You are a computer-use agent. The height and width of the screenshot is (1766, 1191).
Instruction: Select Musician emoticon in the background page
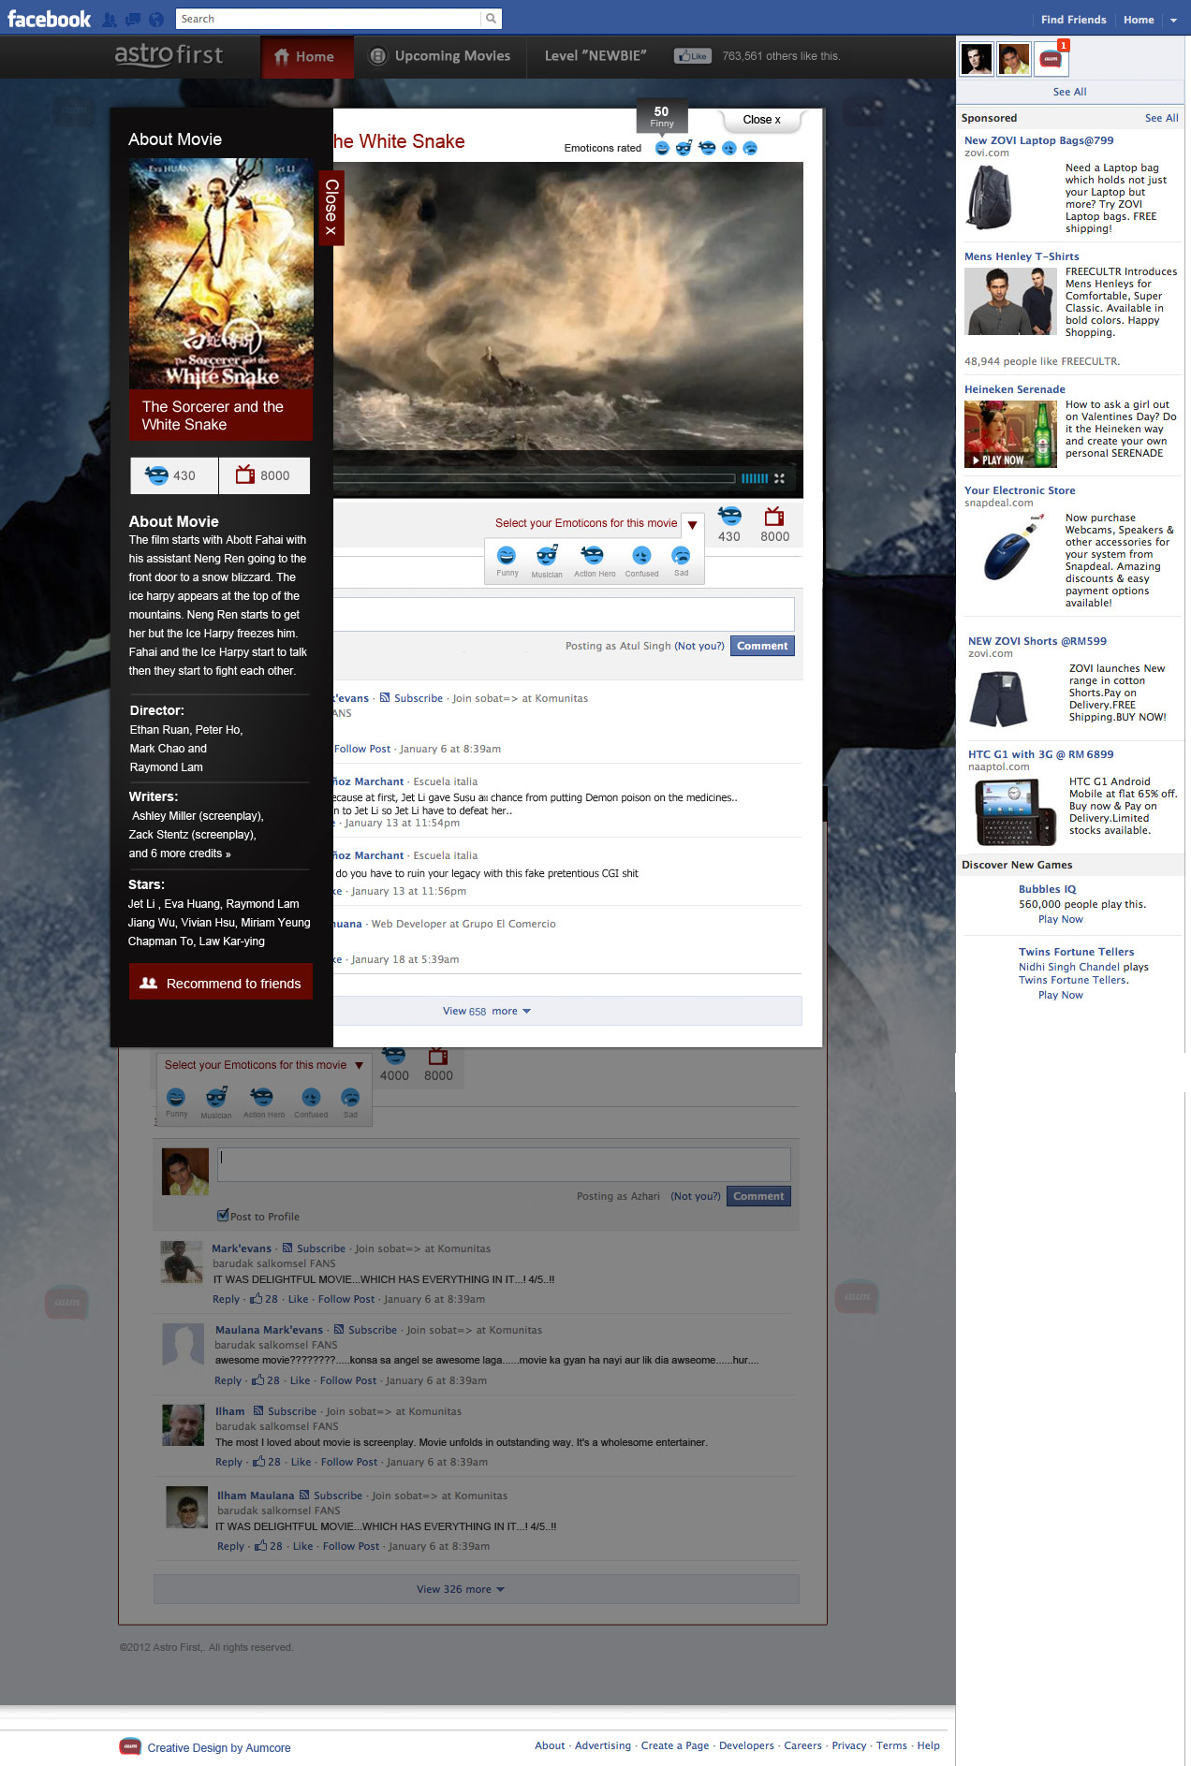[216, 1097]
